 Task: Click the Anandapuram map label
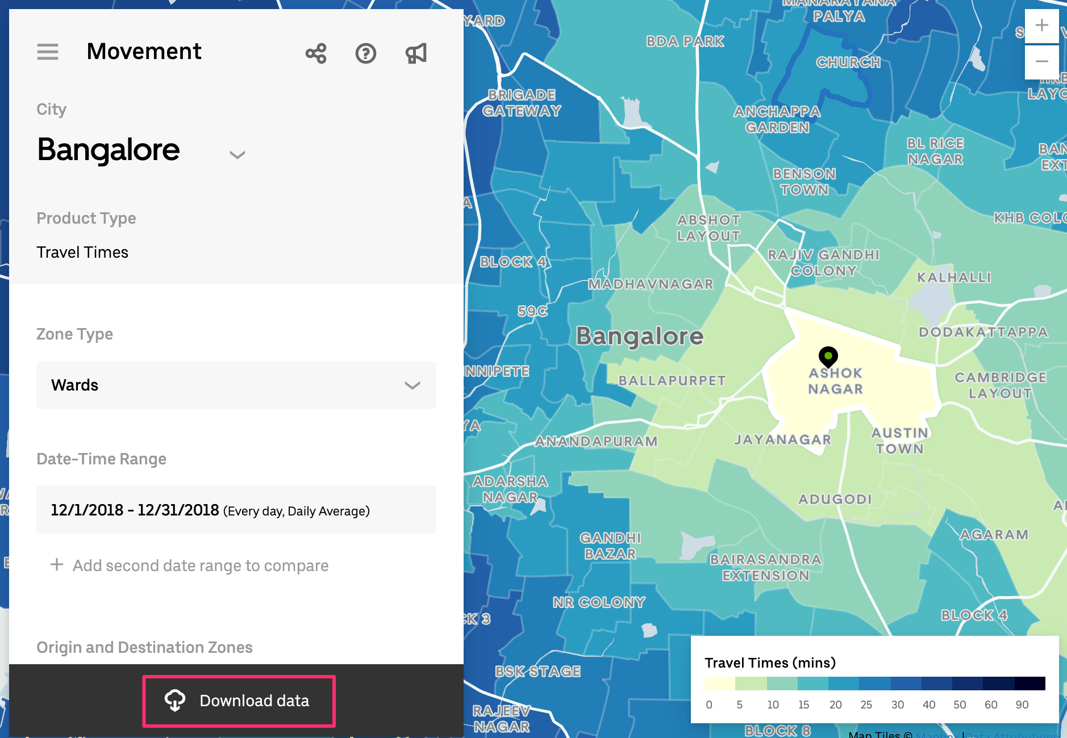pyautogui.click(x=596, y=442)
